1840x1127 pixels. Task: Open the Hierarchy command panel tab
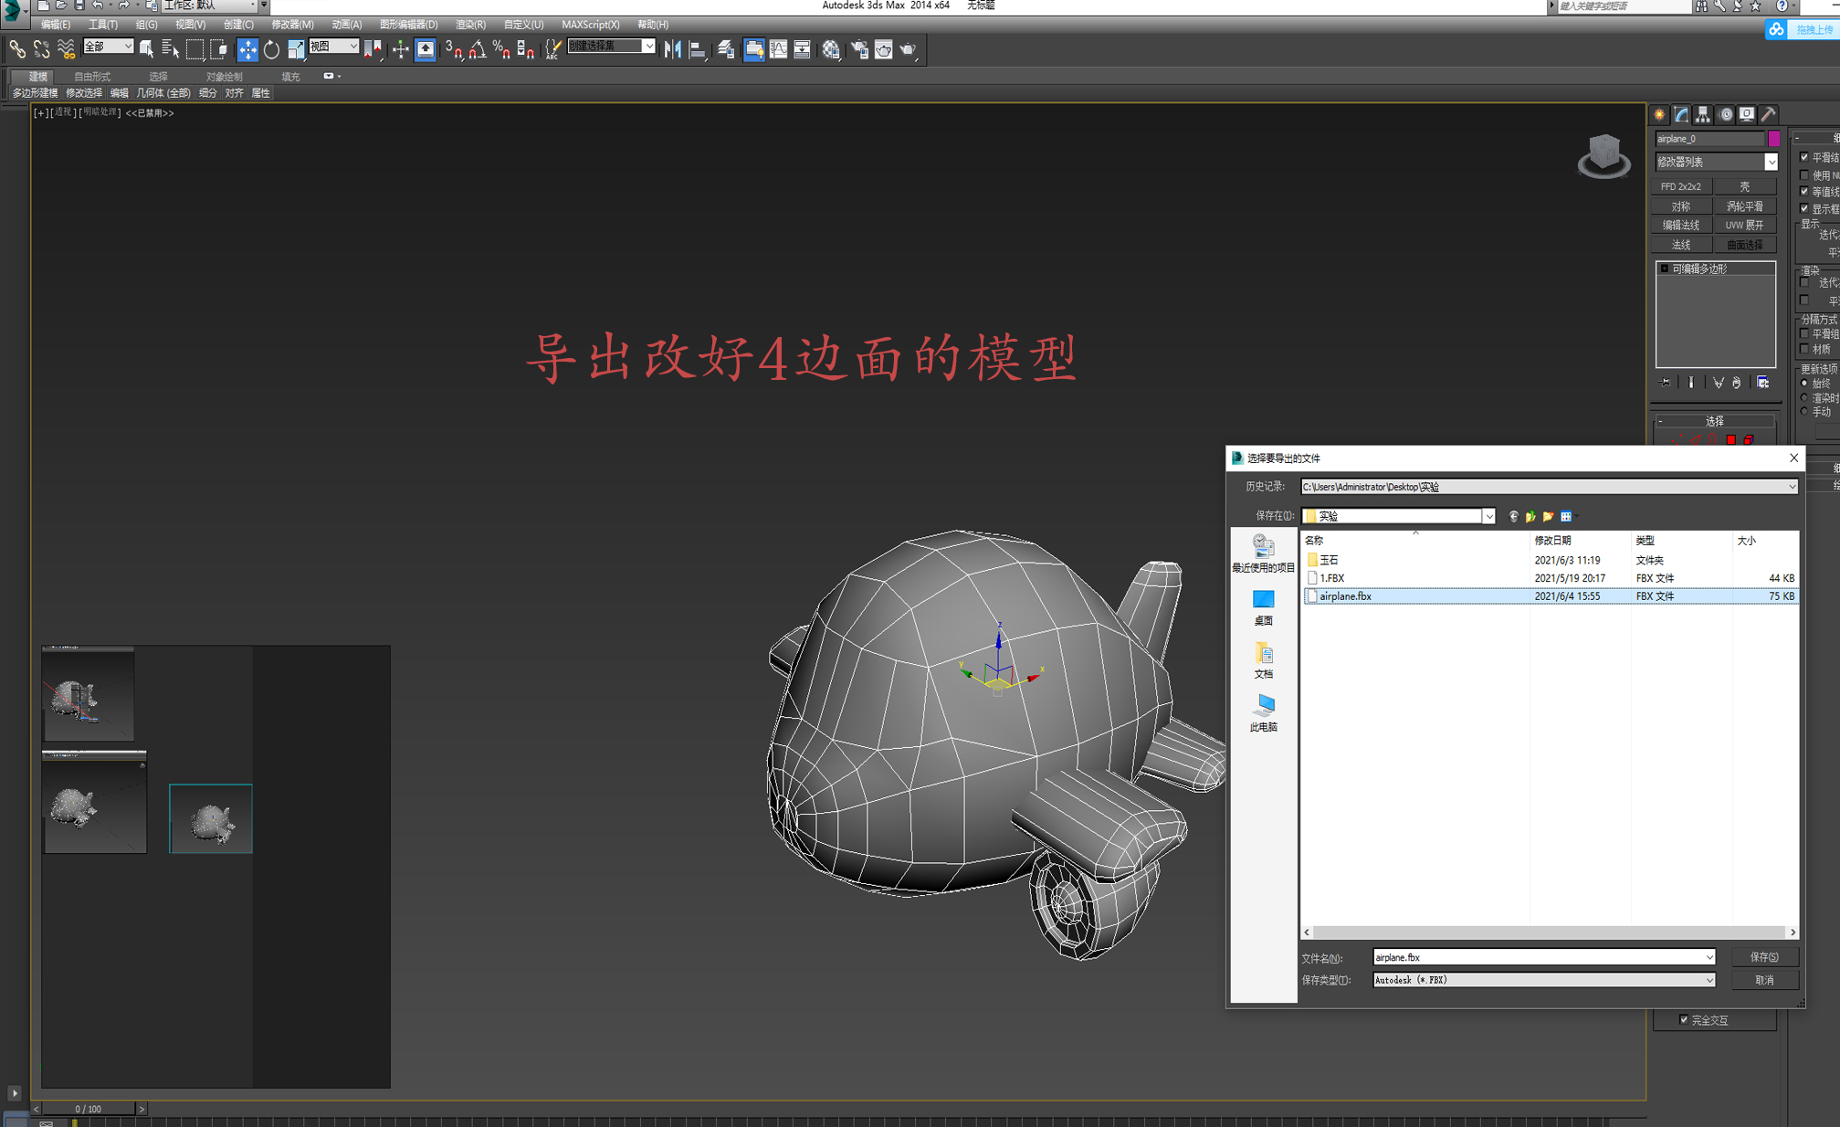[1703, 114]
